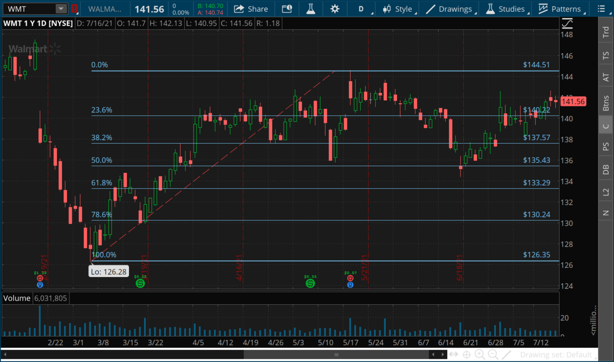This screenshot has height=362, width=614.
Task: Click the $126.35 Fibonacci price label
Action: (x=536, y=255)
